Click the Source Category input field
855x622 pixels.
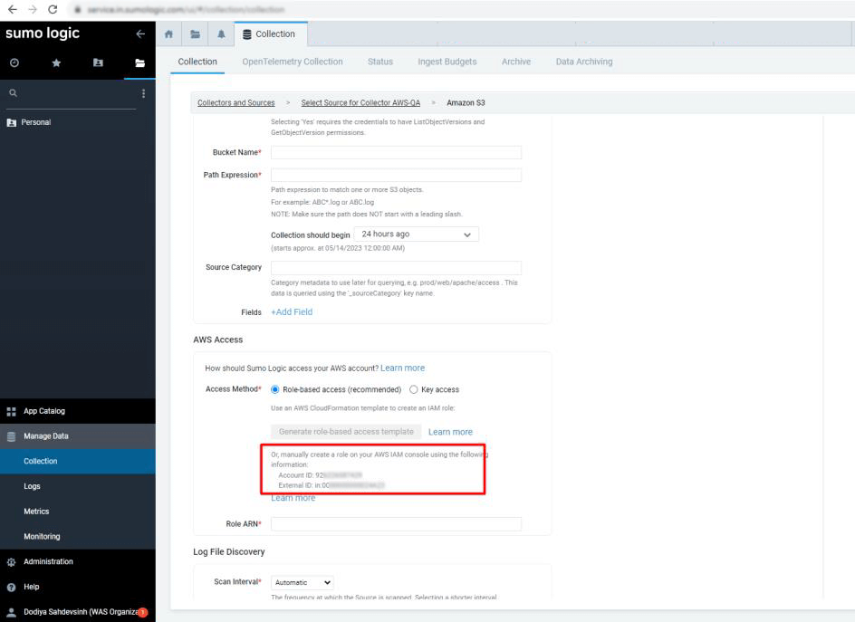[396, 268]
